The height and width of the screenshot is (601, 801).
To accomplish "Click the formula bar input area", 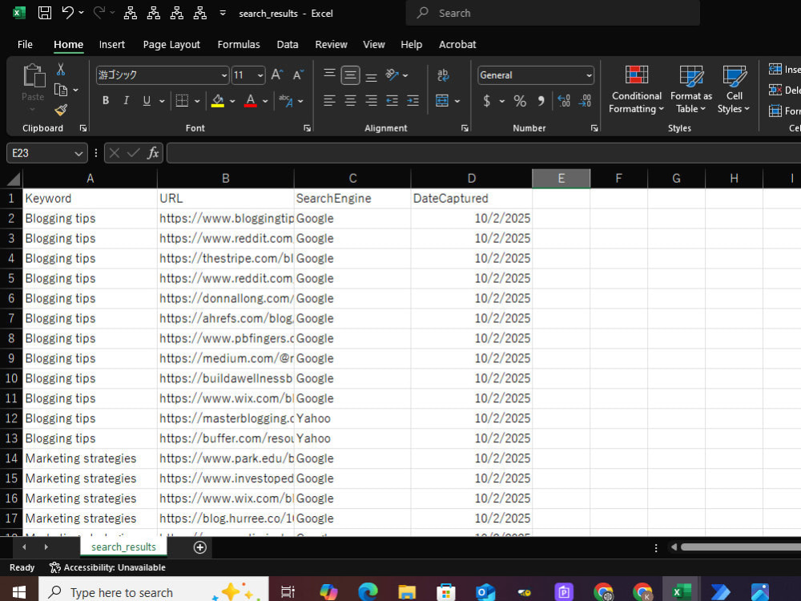I will [483, 153].
